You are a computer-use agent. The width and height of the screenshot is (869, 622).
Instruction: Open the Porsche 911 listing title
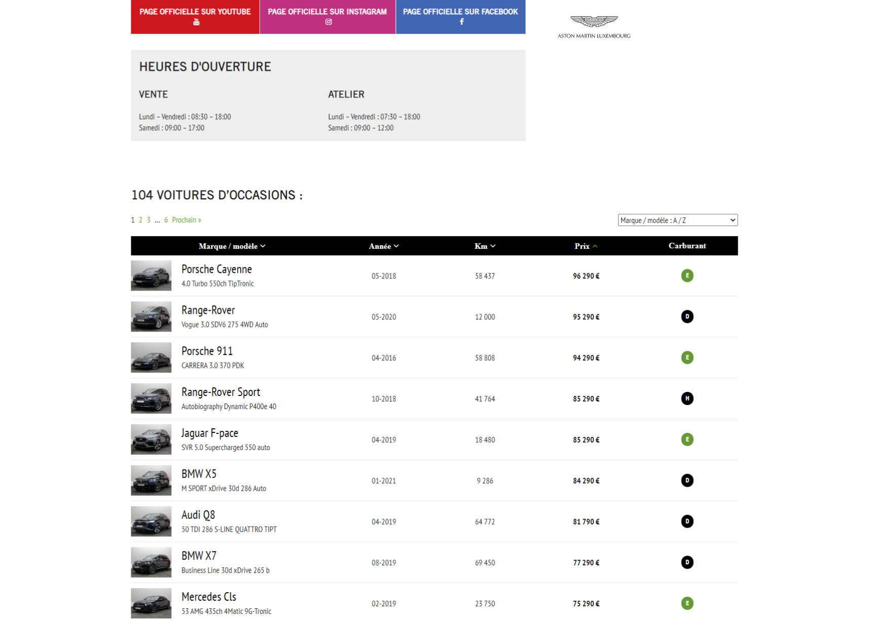tap(207, 351)
